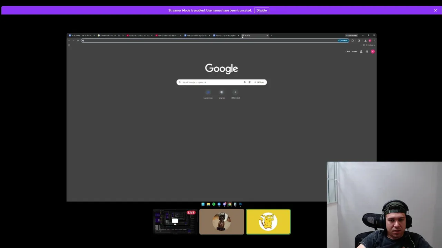Disable Streamer Mode from the purple banner
Screen dimensions: 442x248
pyautogui.click(x=261, y=10)
